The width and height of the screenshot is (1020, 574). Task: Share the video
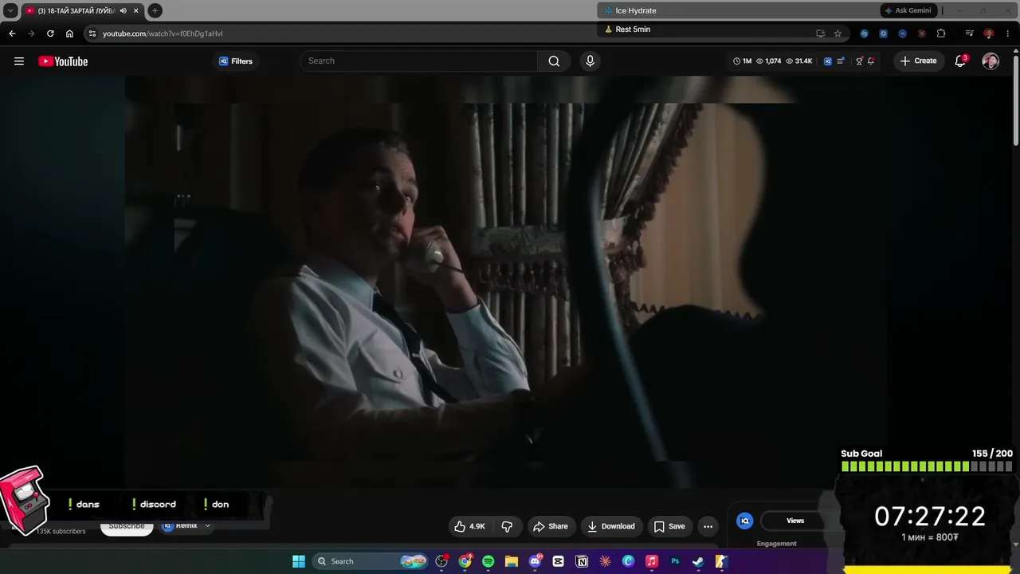coord(551,526)
